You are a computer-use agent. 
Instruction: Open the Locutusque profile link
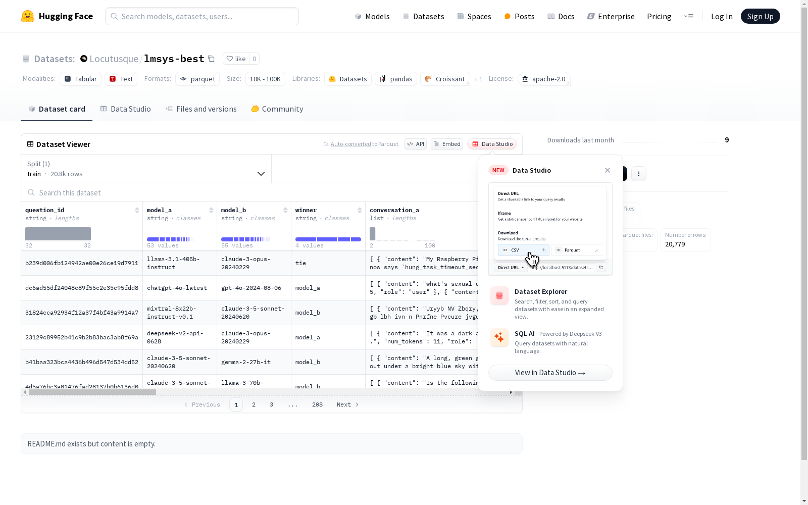coord(114,59)
